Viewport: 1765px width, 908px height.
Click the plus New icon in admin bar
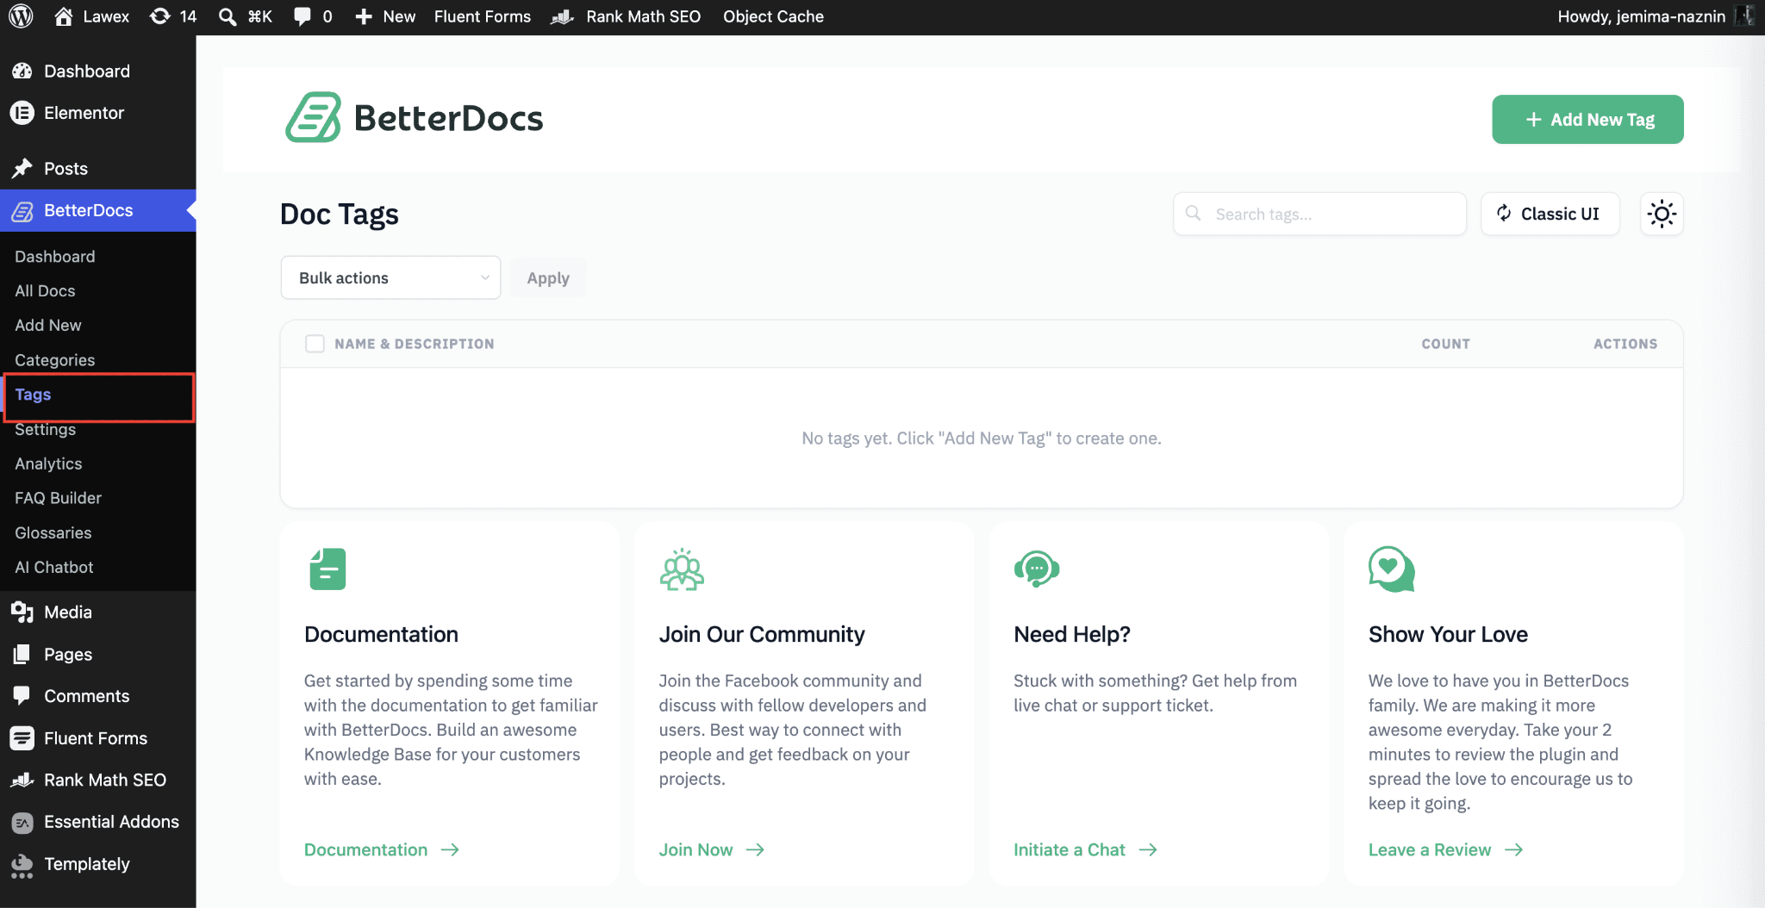click(364, 16)
